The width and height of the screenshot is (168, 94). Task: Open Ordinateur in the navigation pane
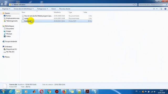point(8,46)
